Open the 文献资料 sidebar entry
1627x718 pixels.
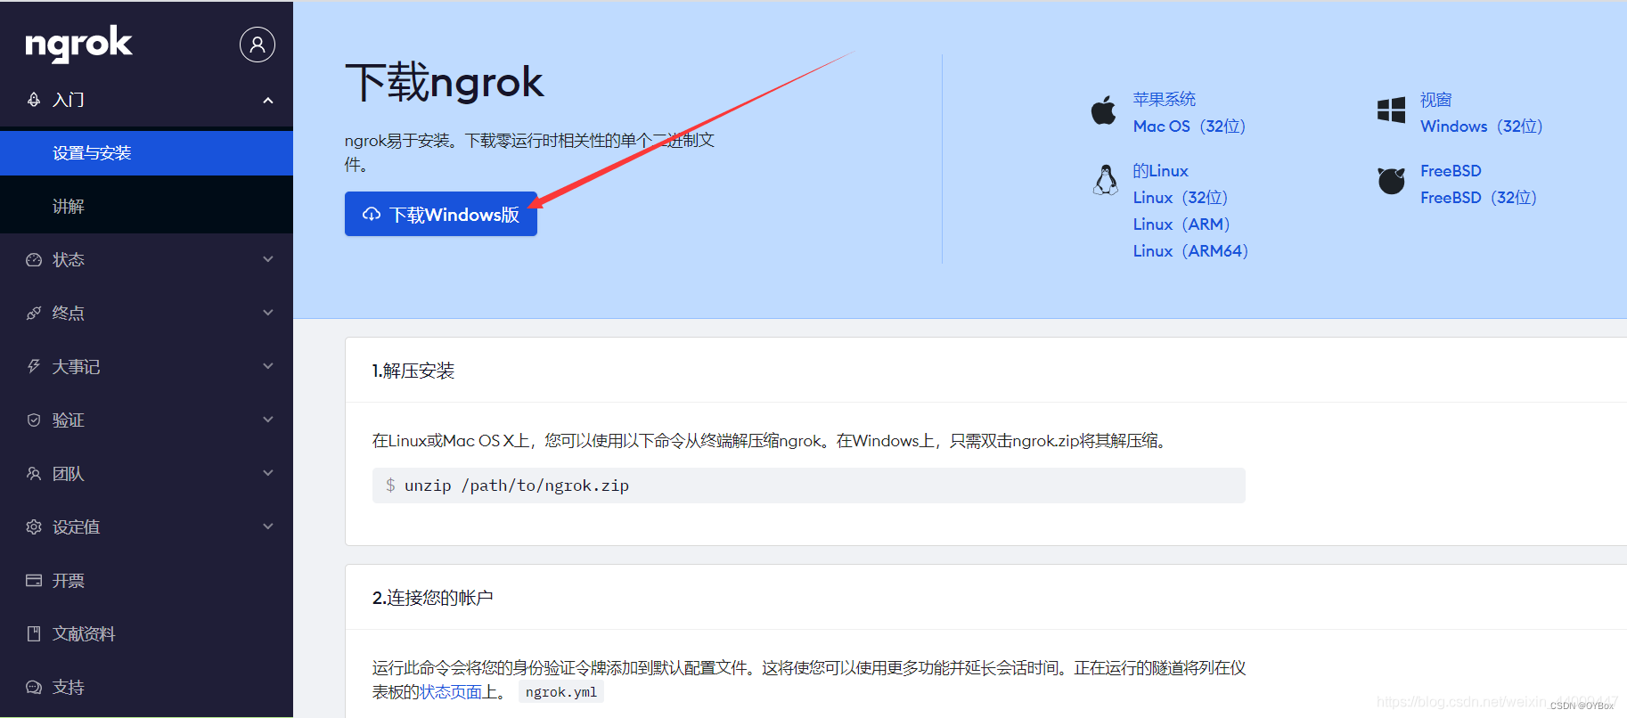146,634
